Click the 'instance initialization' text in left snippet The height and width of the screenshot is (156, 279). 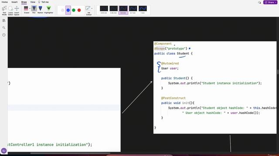click(x=61, y=145)
